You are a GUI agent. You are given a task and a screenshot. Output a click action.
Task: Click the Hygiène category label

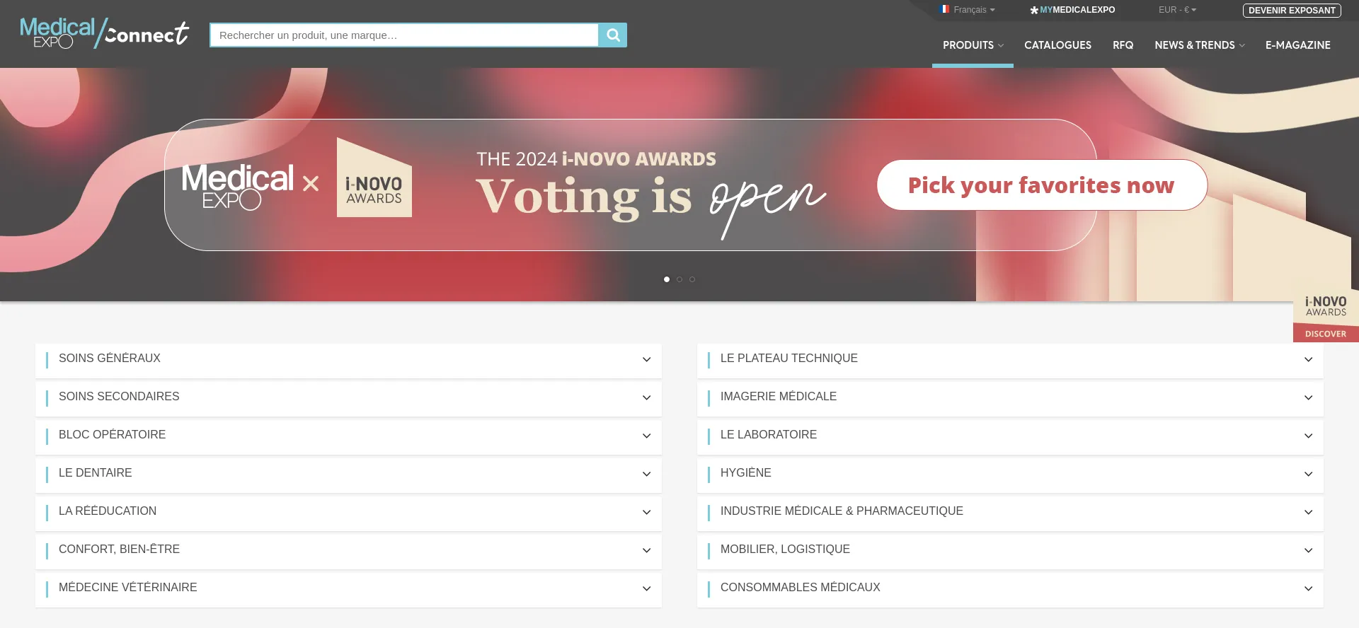click(x=746, y=473)
